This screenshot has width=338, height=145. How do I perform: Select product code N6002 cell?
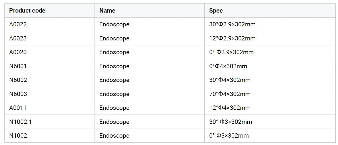[49, 80]
